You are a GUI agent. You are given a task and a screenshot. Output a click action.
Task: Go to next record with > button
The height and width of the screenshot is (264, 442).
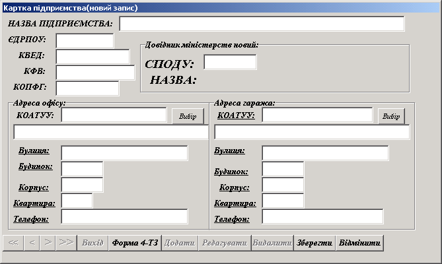(48, 243)
